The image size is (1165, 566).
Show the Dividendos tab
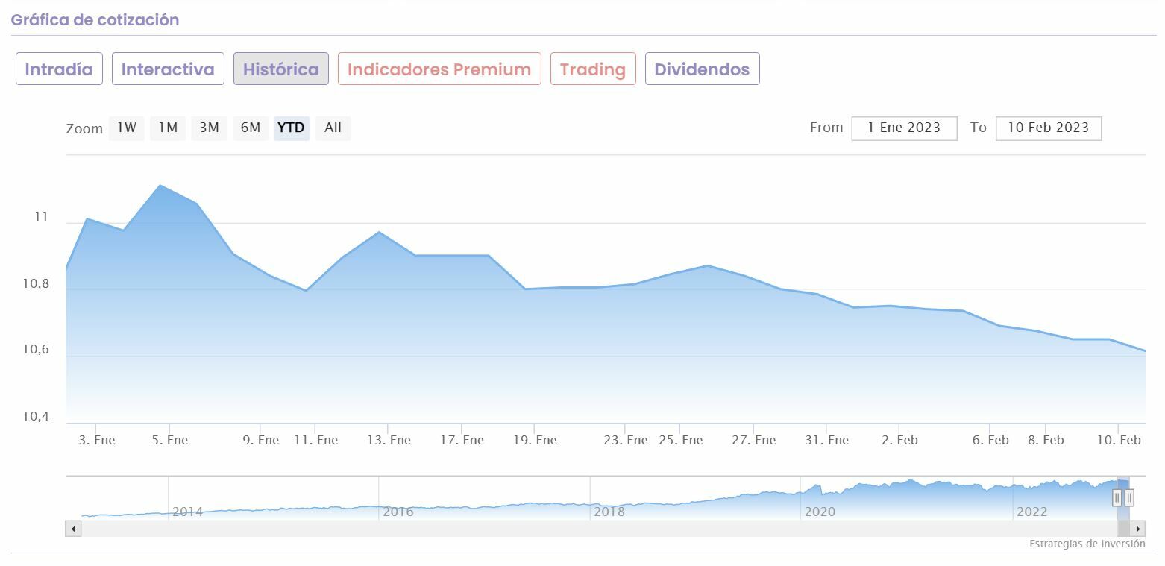(702, 69)
